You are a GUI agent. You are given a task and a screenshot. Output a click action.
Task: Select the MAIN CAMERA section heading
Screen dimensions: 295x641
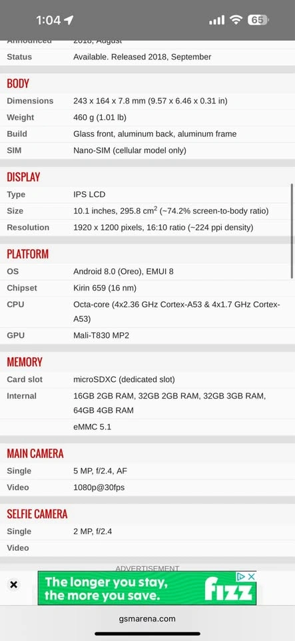(35, 453)
